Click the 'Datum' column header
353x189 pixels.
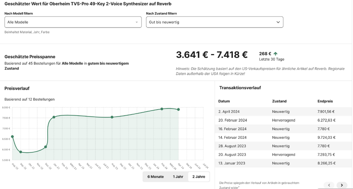224,101
